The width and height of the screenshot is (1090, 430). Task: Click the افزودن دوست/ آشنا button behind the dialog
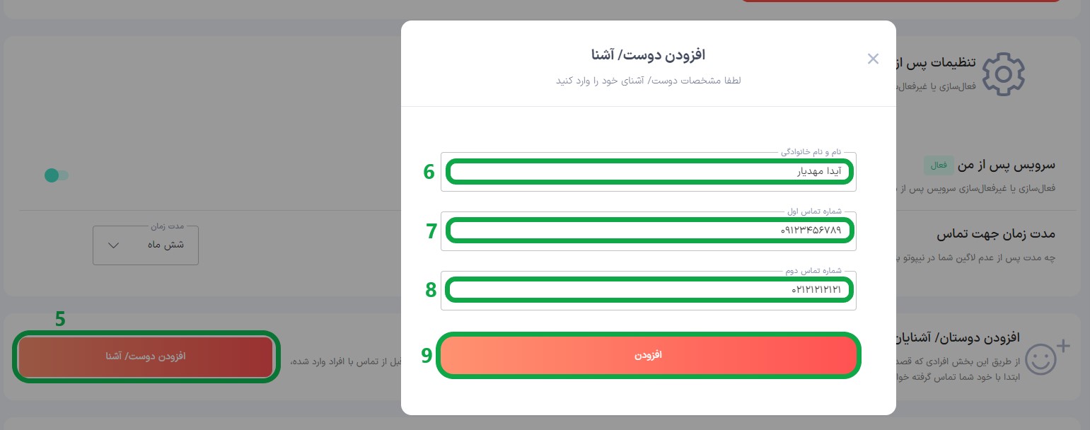coord(146,356)
